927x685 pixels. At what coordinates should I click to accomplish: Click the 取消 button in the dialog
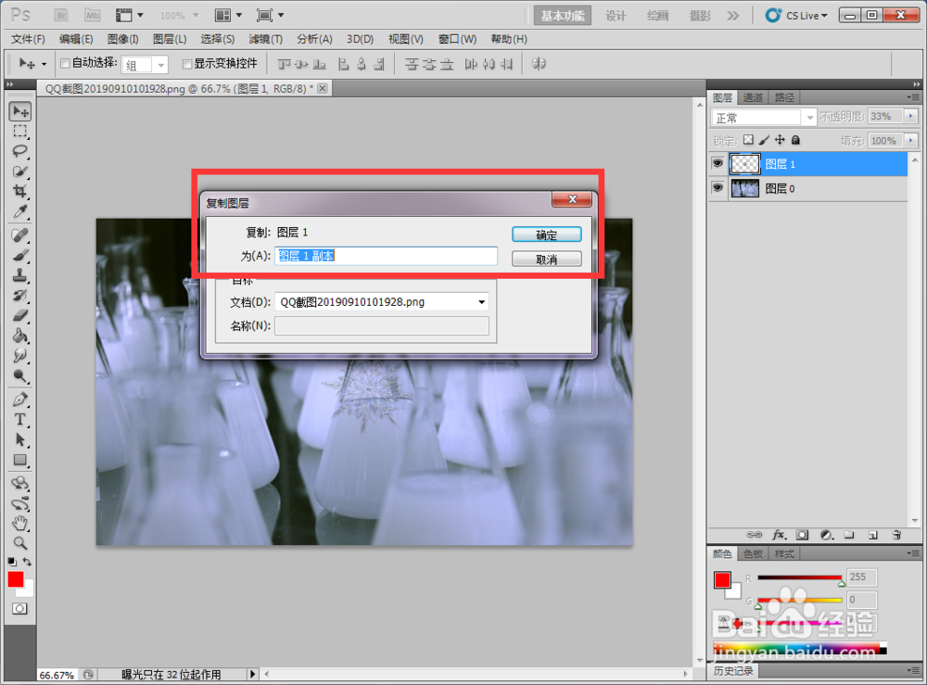tap(546, 258)
